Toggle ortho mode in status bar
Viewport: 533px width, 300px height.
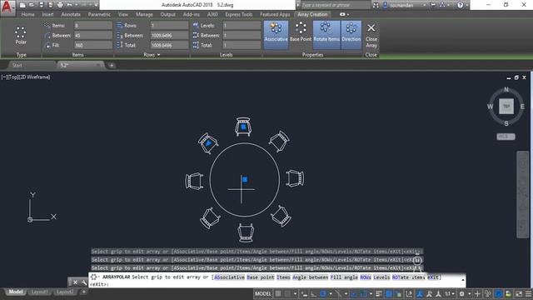(x=313, y=293)
